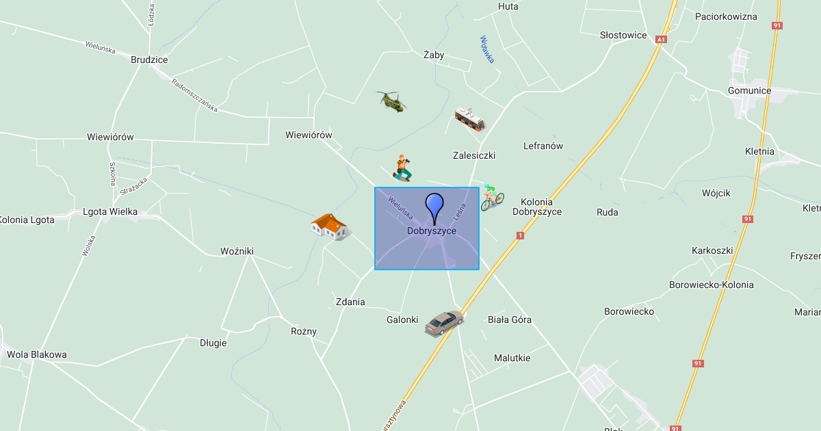
Task: Click the route 91 shield near Paciorkowizna
Action: click(x=777, y=25)
